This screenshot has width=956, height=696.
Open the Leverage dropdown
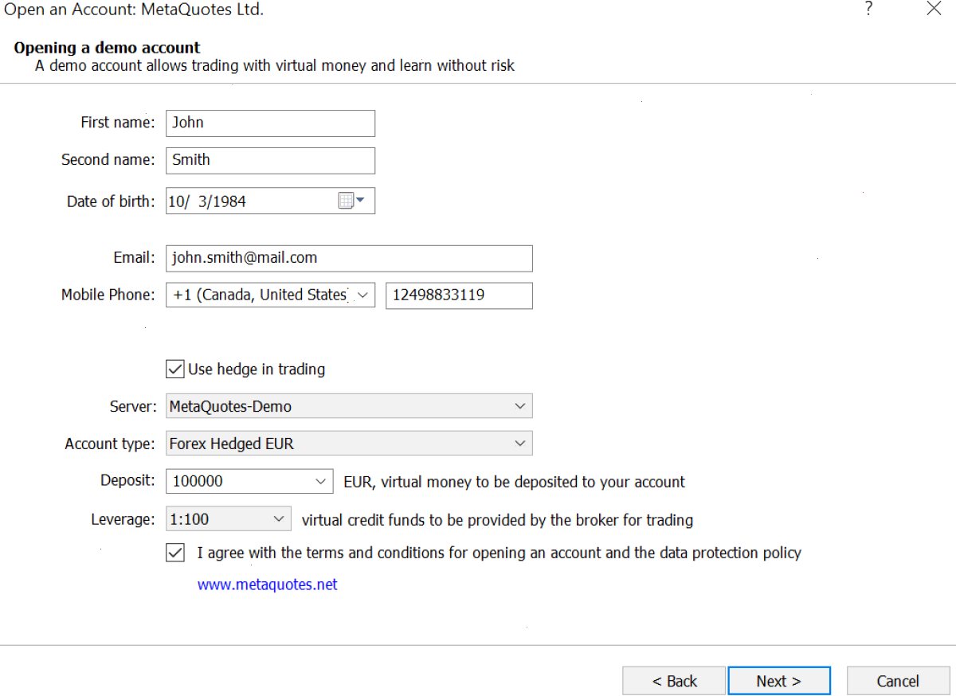229,520
